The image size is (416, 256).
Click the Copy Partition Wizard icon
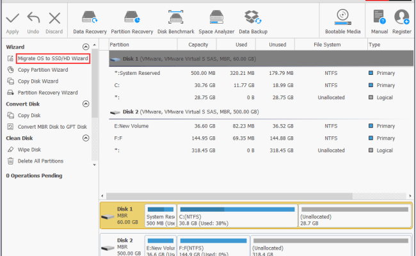pos(10,70)
